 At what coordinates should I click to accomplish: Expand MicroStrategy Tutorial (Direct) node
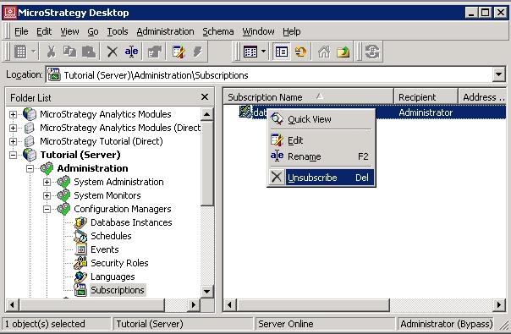13,141
